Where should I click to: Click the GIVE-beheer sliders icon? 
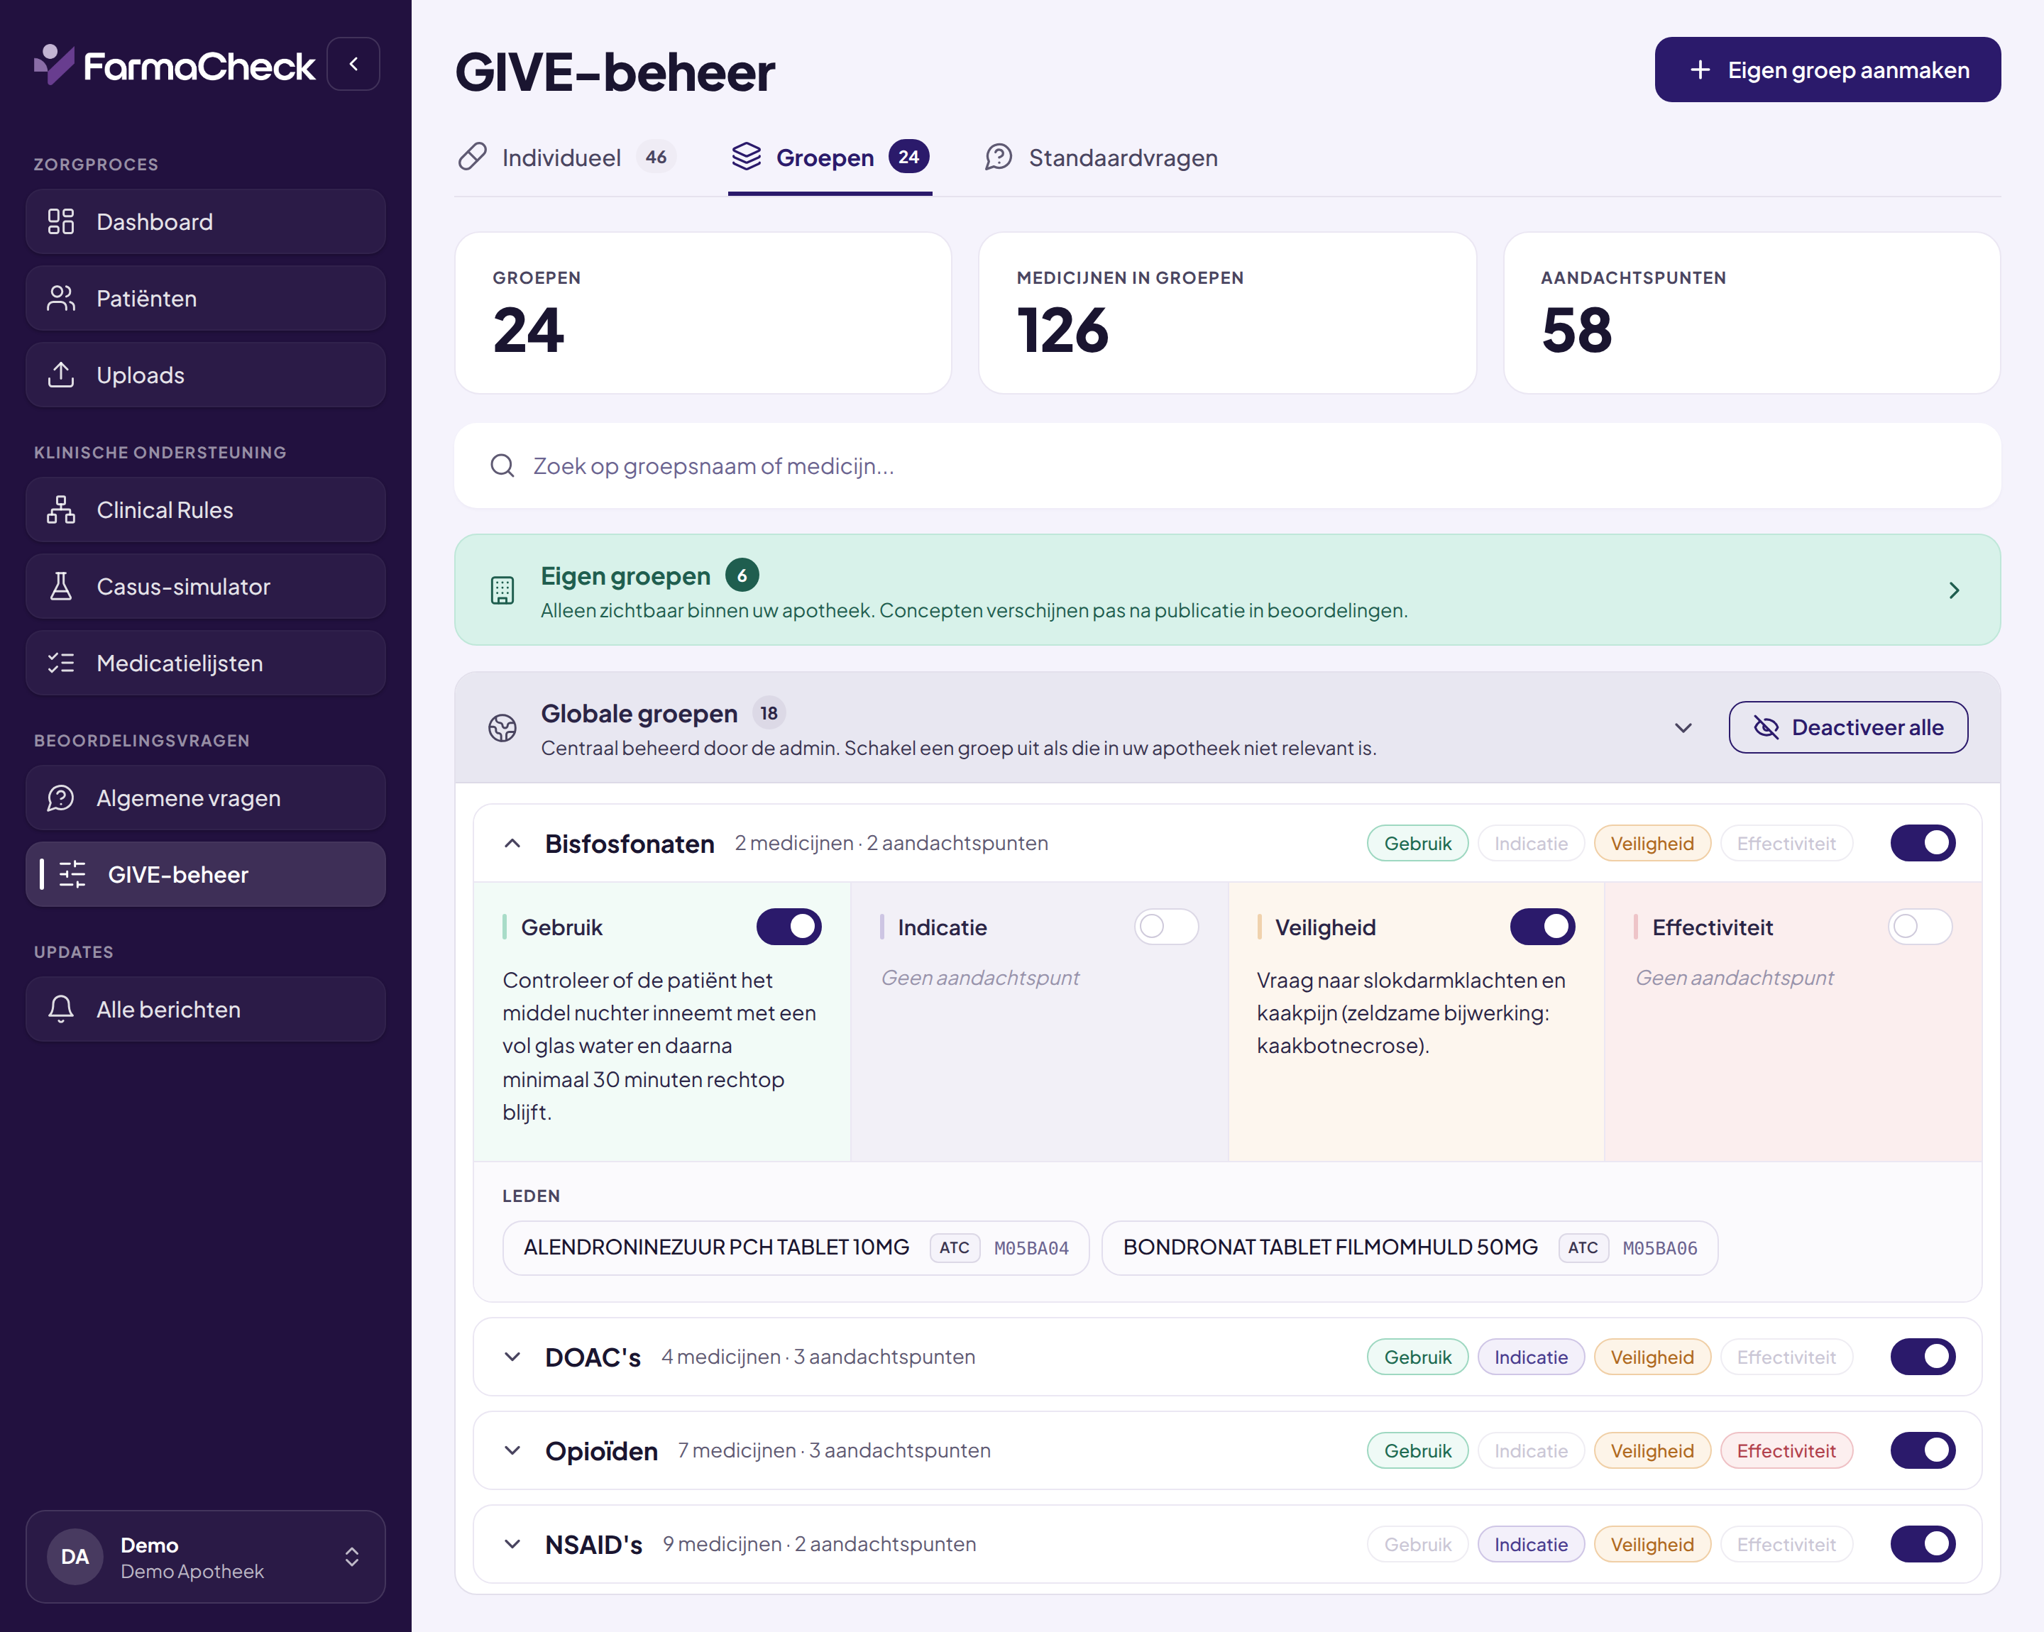coord(72,875)
